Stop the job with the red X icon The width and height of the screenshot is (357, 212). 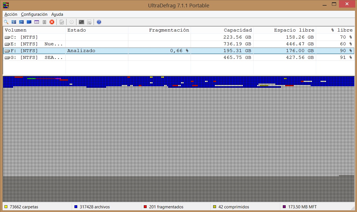[52, 22]
